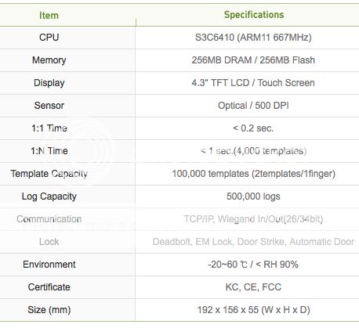
Task: Click the Specifications column header
Action: [x=254, y=15]
